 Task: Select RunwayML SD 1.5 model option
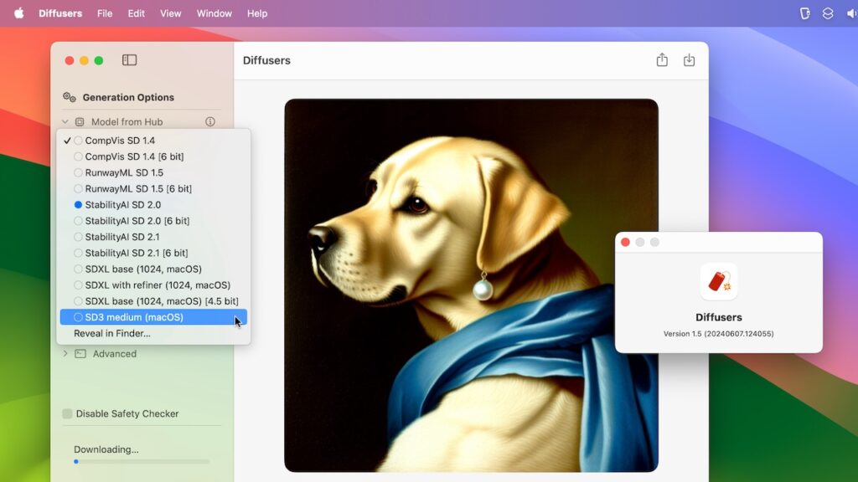point(124,173)
